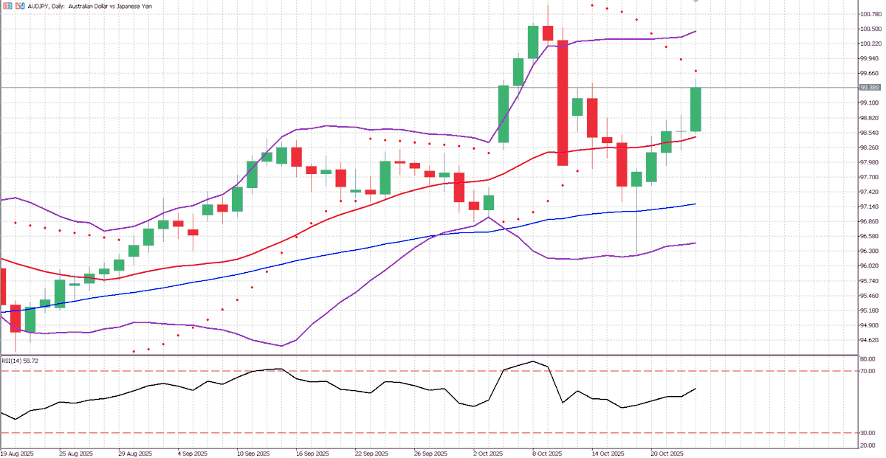Click the current price tag 99.389
886x458 pixels.
point(870,88)
